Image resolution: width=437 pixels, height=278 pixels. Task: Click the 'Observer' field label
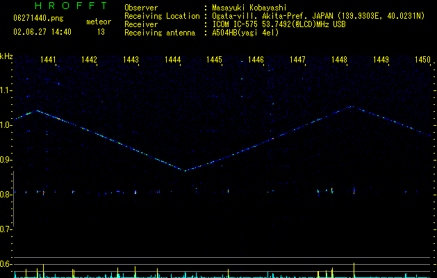click(141, 8)
